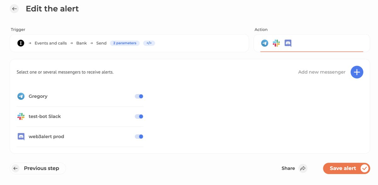Click the web3alert prod messenger name

(x=46, y=137)
